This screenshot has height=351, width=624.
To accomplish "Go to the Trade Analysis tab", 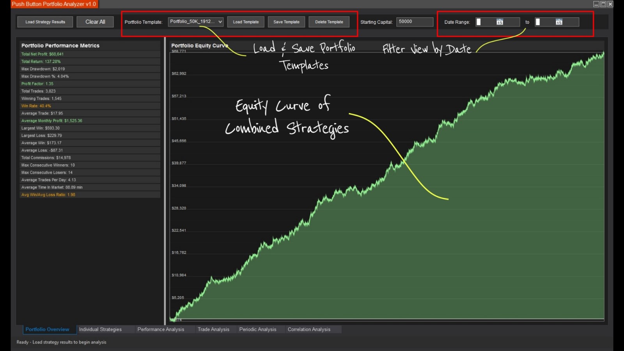I will (213, 330).
